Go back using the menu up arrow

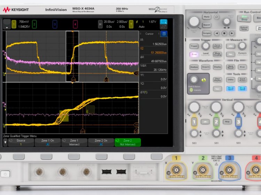[5, 143]
